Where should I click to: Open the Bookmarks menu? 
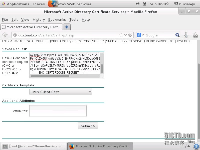57,20
